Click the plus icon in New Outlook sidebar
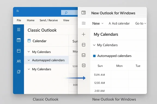This screenshot has height=104, width=157. [x=83, y=34]
